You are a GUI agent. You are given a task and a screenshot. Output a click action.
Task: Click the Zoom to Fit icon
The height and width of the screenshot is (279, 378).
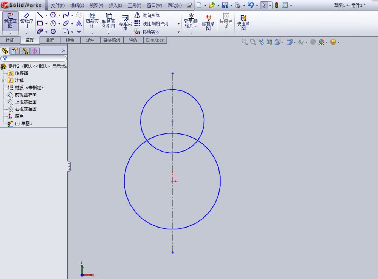click(245, 42)
